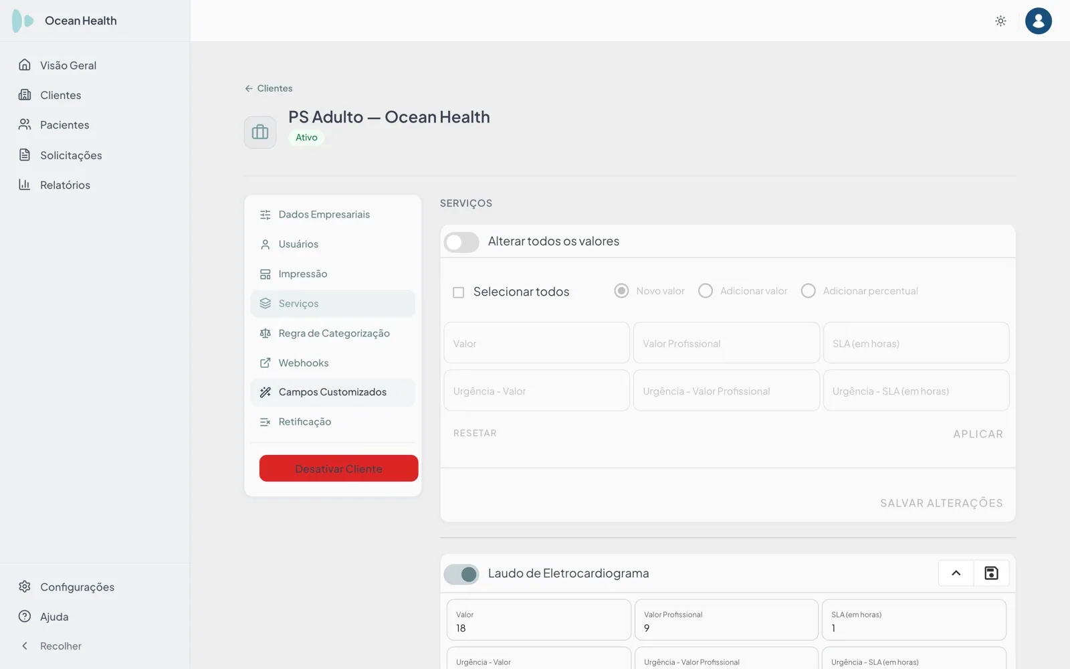The height and width of the screenshot is (669, 1070).
Task: Click the Urgência - SLA (em horas) bulk field
Action: (916, 391)
